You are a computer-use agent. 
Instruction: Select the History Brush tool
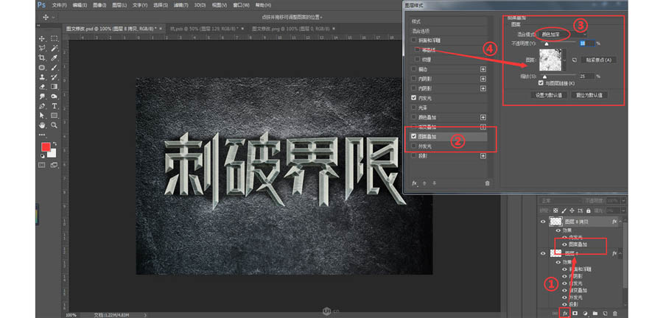pos(54,77)
